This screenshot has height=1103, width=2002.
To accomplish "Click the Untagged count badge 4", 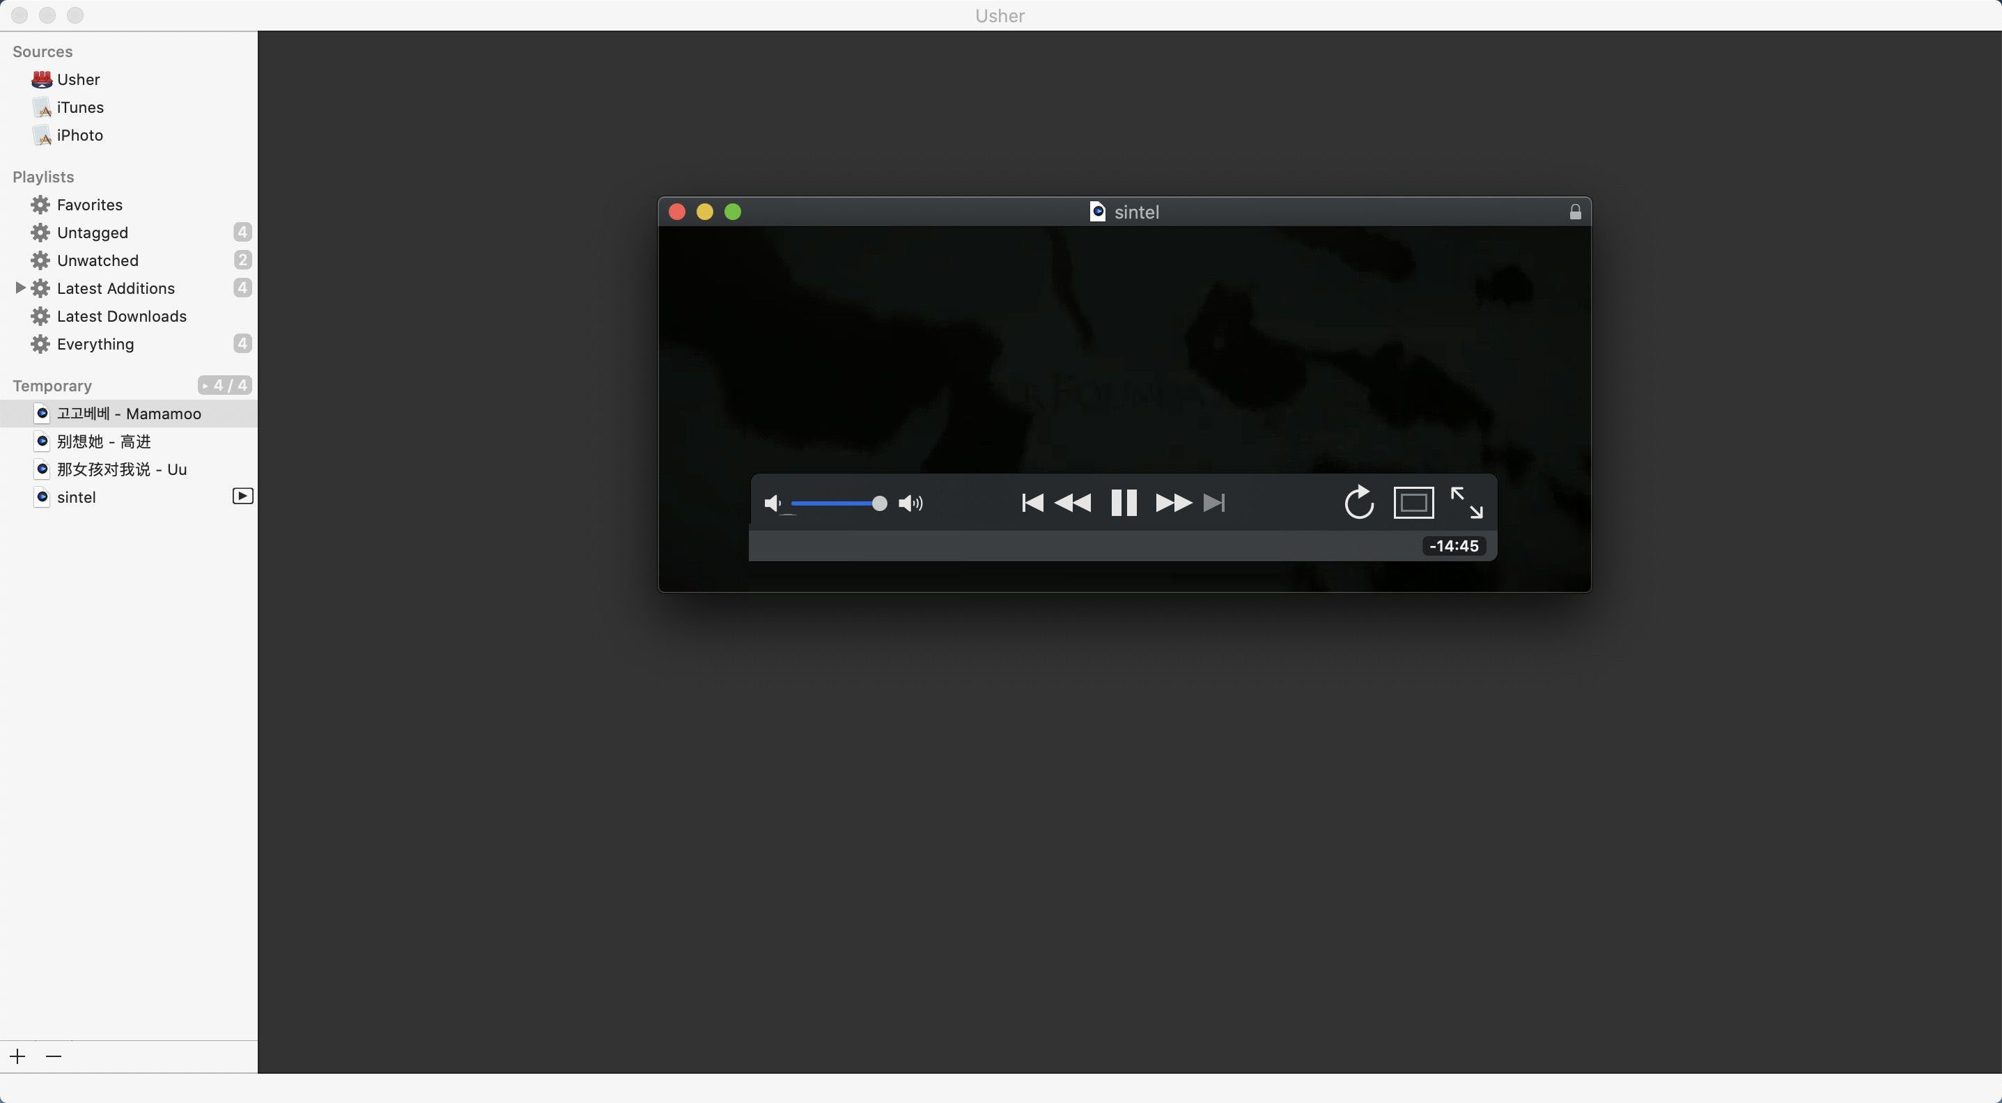I will 242,233.
